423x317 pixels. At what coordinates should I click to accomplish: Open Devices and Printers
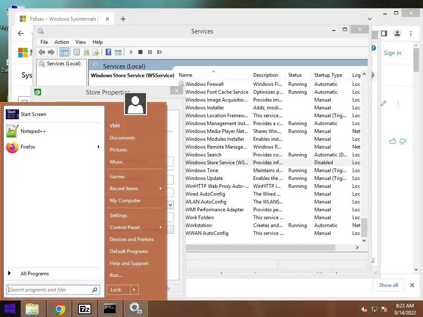tap(132, 239)
